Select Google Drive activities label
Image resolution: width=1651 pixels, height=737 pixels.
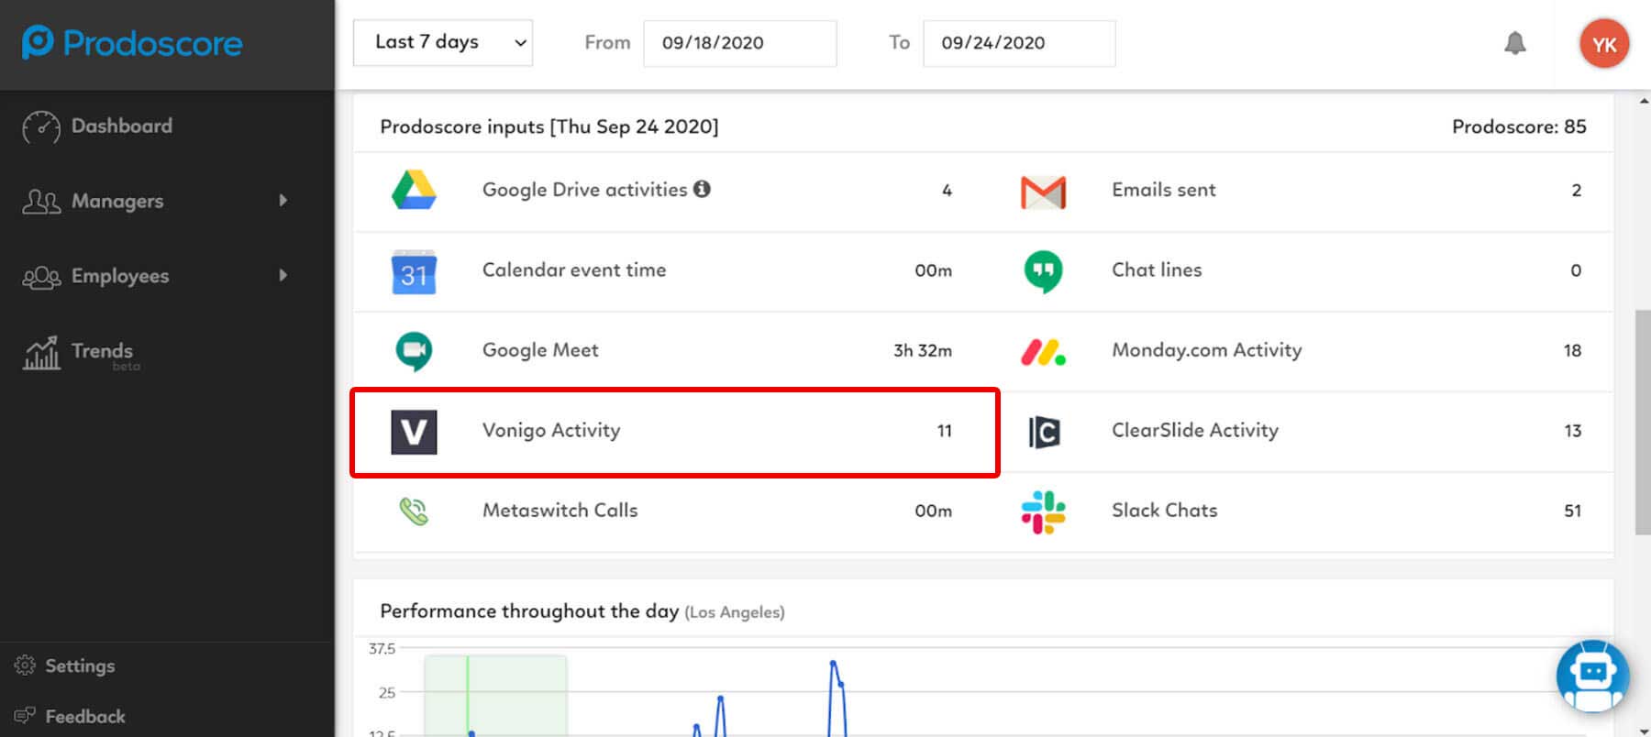click(x=584, y=190)
